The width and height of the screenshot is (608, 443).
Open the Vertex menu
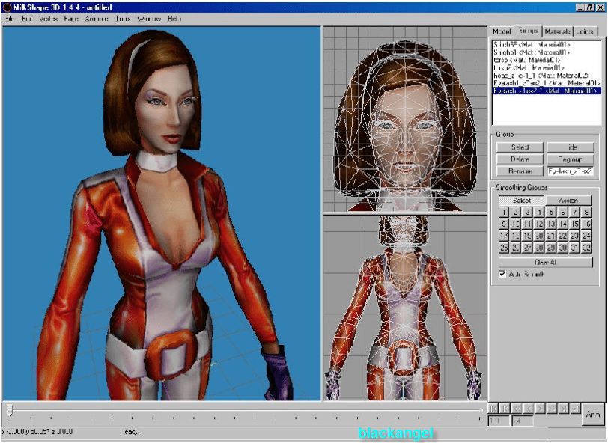click(x=48, y=18)
